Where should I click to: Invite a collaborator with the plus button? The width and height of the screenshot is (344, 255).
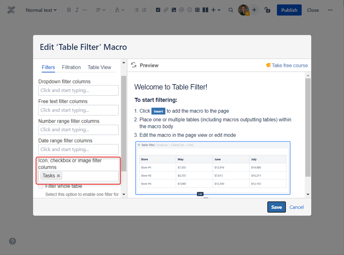click(254, 10)
